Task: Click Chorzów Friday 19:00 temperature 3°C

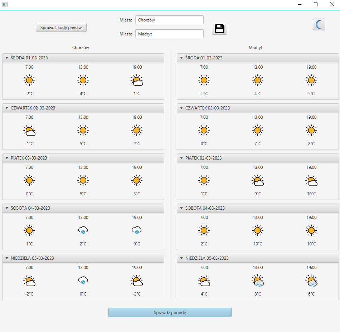Action: (137, 194)
